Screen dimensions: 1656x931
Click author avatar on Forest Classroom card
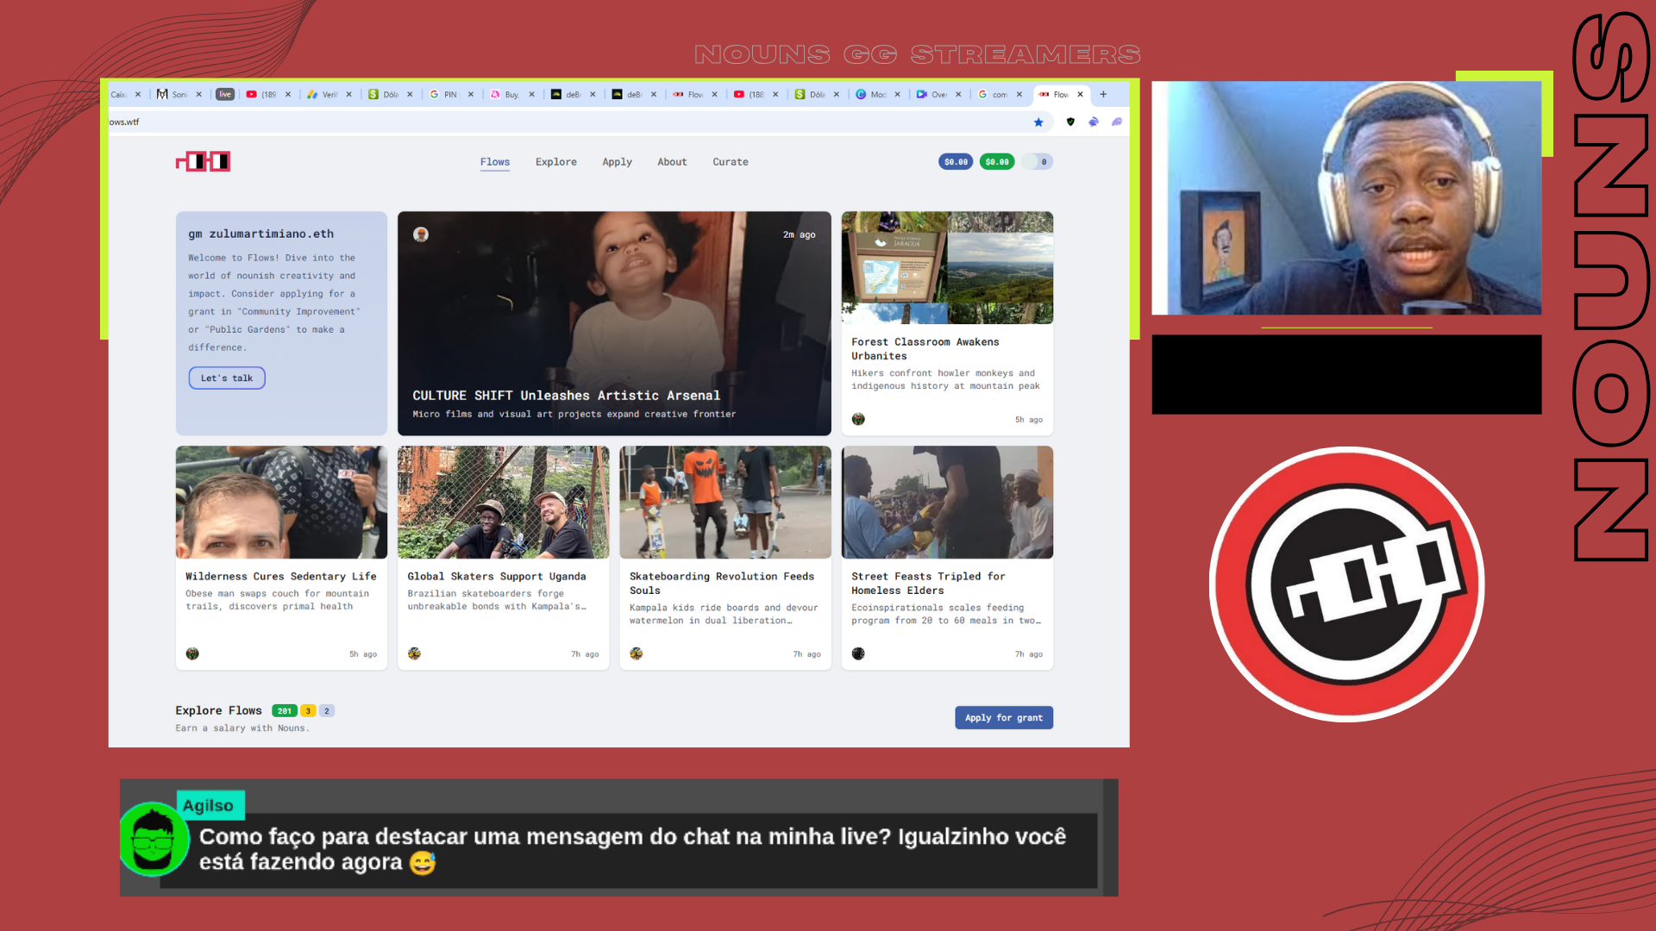pos(858,419)
